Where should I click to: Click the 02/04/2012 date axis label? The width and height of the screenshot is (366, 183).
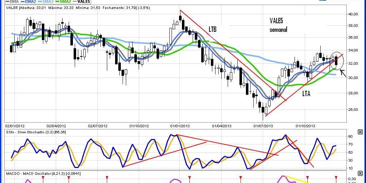55,126
